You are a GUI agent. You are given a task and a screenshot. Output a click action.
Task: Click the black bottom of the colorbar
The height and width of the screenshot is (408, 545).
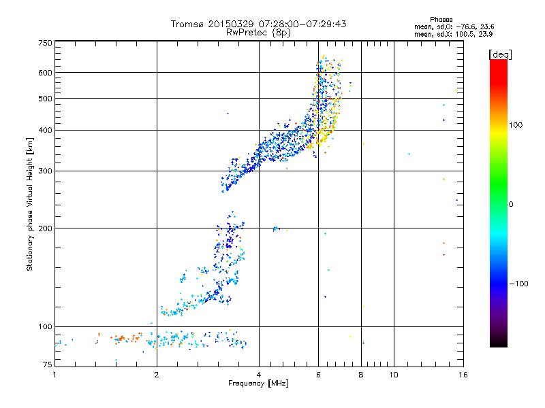499,342
